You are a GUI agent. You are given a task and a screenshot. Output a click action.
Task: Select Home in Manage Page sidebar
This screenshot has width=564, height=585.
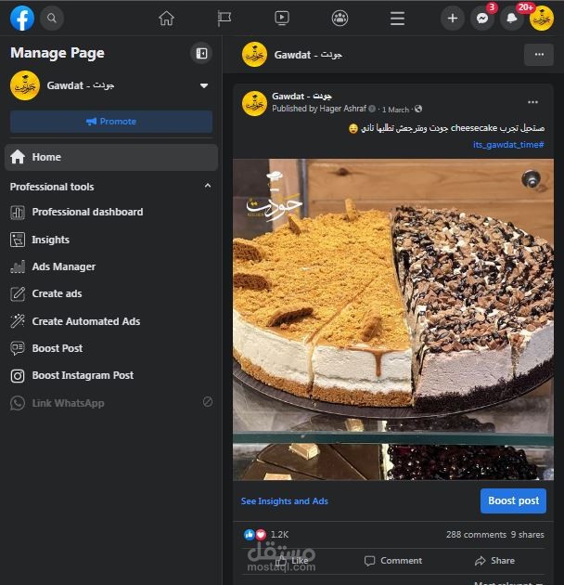[111, 157]
